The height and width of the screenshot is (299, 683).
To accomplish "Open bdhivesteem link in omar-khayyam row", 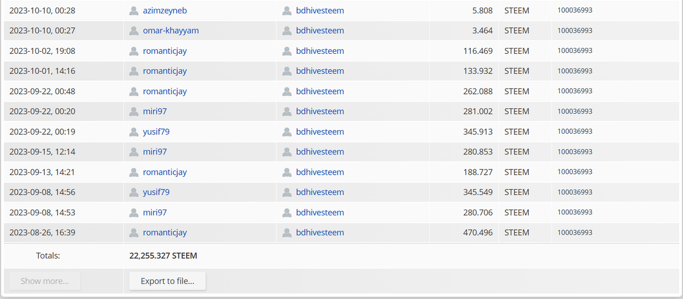I will point(320,30).
